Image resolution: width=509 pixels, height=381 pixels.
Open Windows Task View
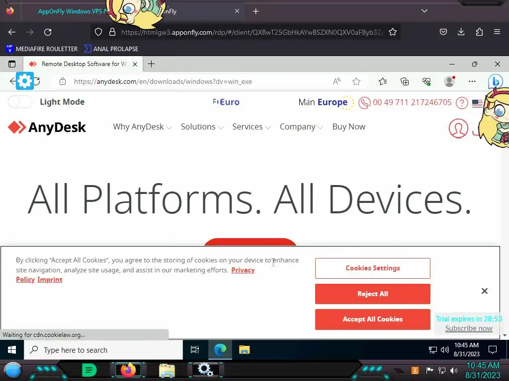[x=195, y=350]
